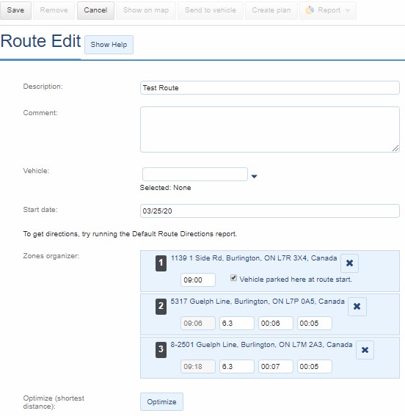Click the Default Route Directions report text
This screenshot has height=416, width=405.
click(130, 234)
